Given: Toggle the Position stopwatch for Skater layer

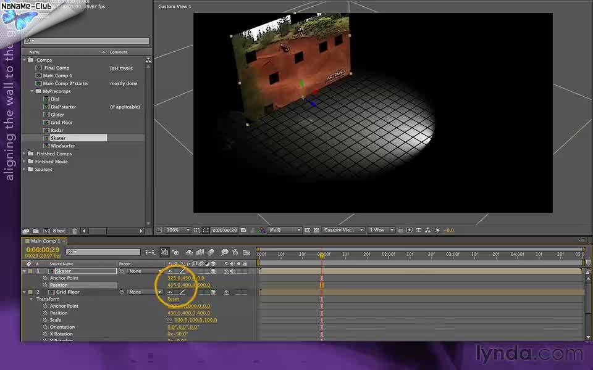Looking at the screenshot, I should (45, 285).
